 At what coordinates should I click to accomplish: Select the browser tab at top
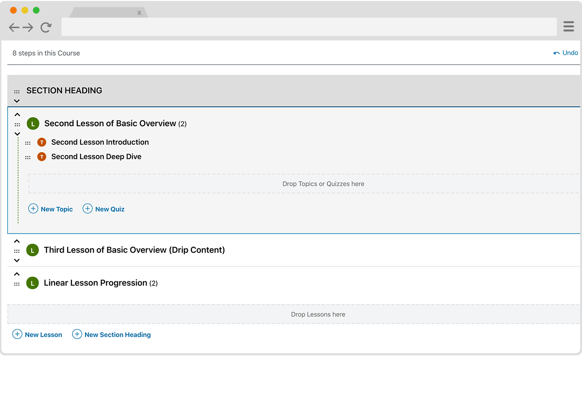coord(108,12)
